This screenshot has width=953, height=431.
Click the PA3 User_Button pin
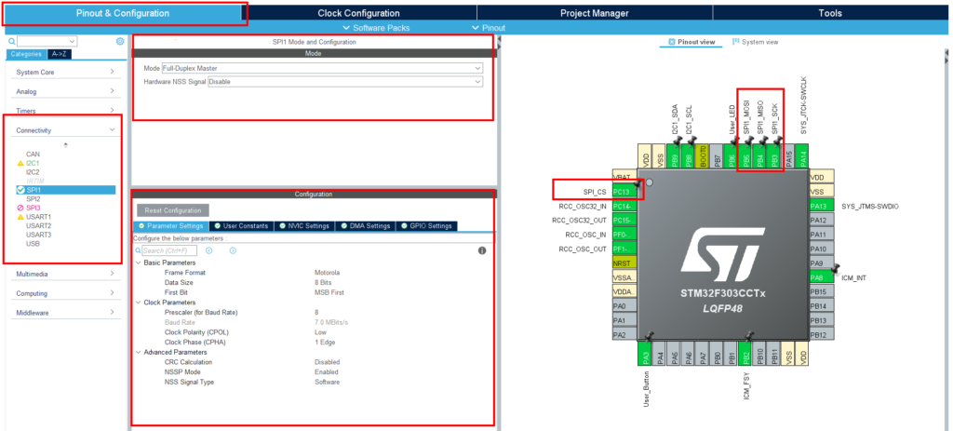(644, 354)
